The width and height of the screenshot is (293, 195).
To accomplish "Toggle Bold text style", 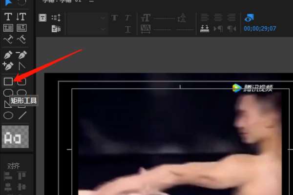I will (114, 18).
